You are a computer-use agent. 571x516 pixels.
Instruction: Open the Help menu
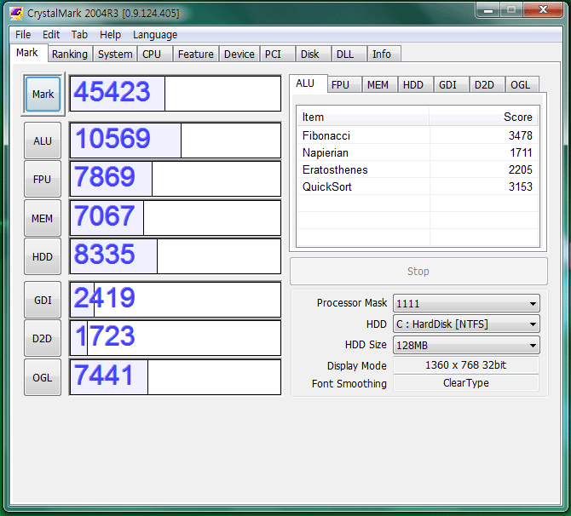pyautogui.click(x=110, y=35)
